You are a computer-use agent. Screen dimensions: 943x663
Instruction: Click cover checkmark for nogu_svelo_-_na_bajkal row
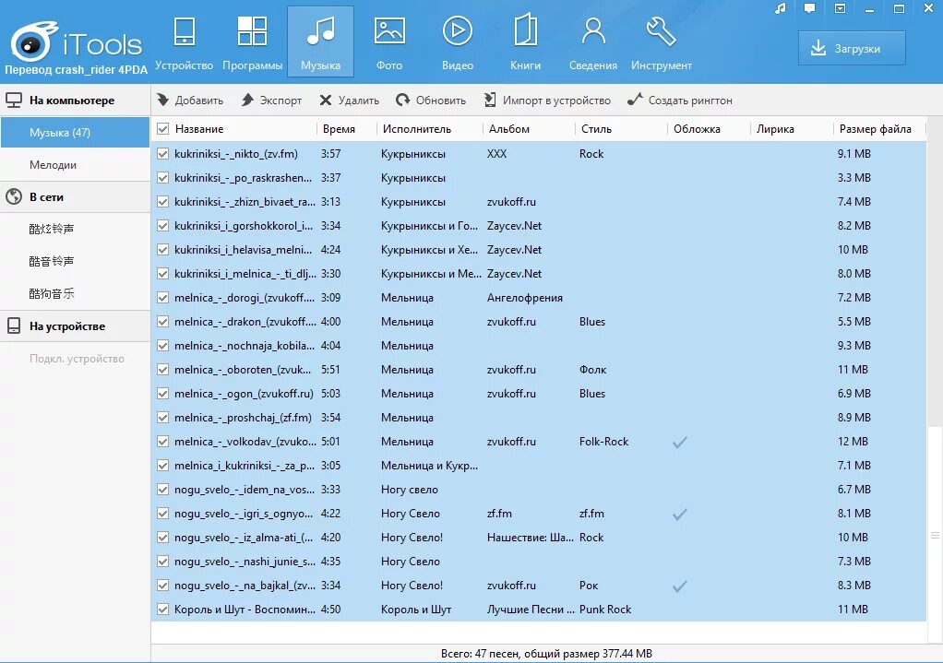[x=680, y=586]
